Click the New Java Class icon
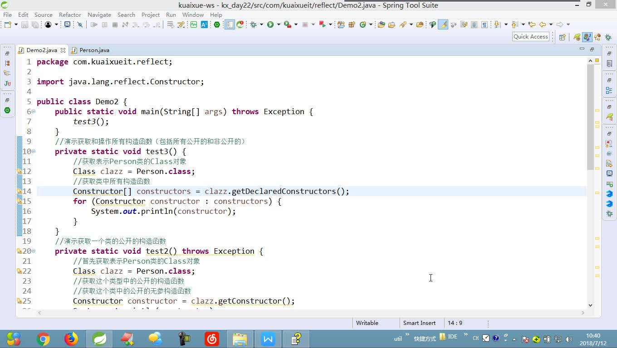This screenshot has width=617, height=348. [362, 24]
